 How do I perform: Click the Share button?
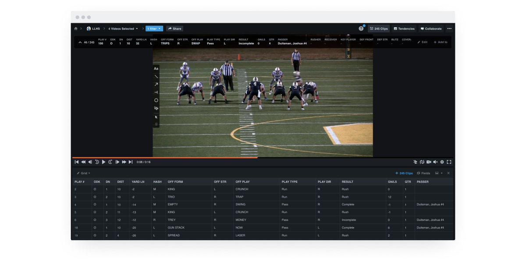pyautogui.click(x=174, y=29)
